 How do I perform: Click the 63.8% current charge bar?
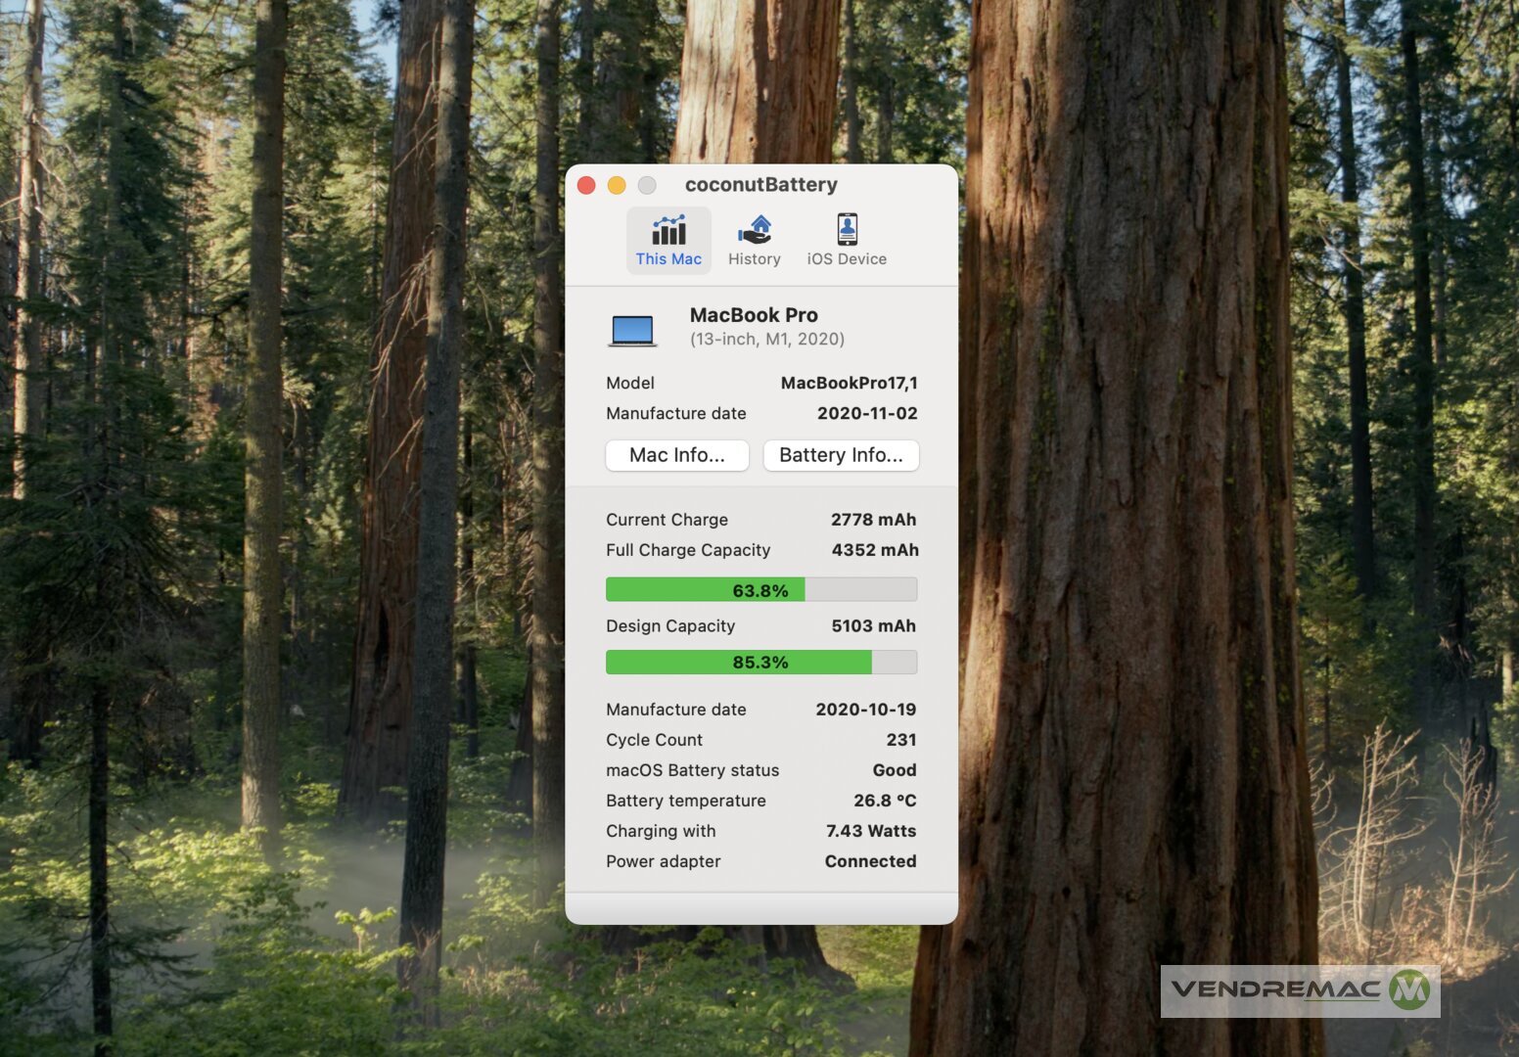[x=760, y=589]
